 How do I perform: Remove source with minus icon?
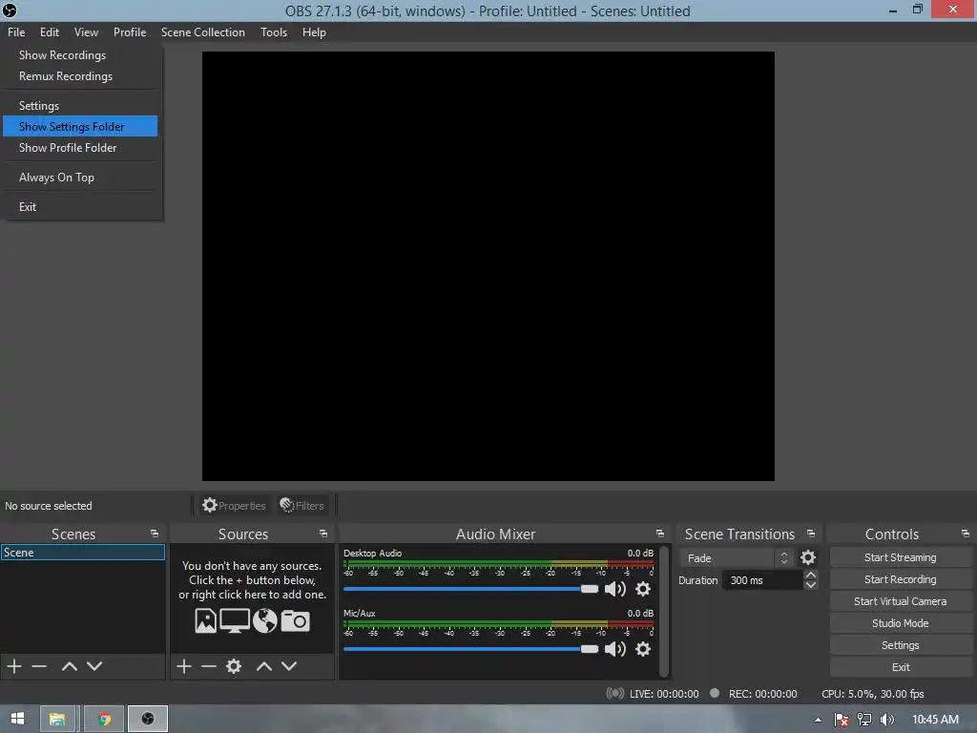point(209,666)
